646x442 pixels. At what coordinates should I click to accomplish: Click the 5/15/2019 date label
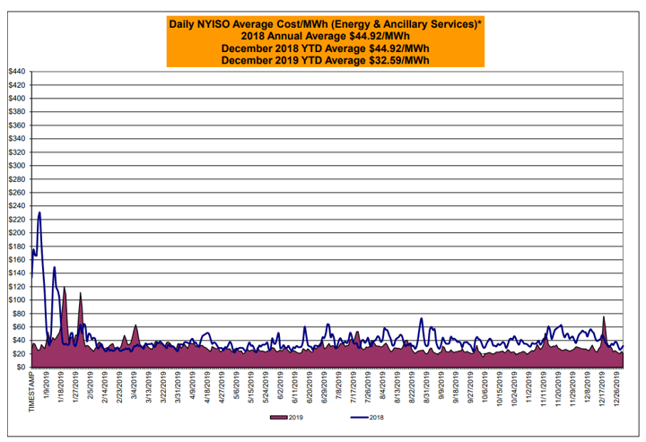point(251,386)
